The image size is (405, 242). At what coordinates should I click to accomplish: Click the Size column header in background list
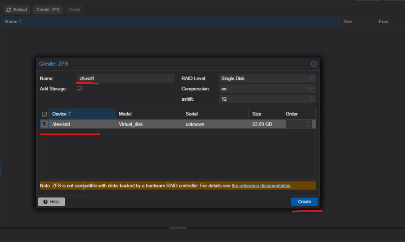tap(357, 22)
